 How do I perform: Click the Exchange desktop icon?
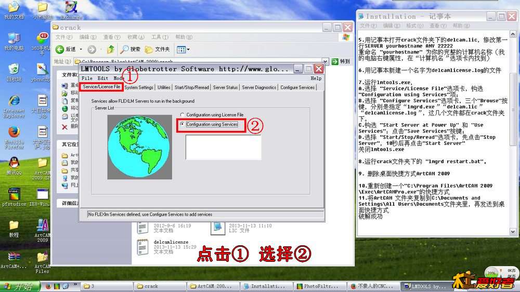(x=71, y=10)
